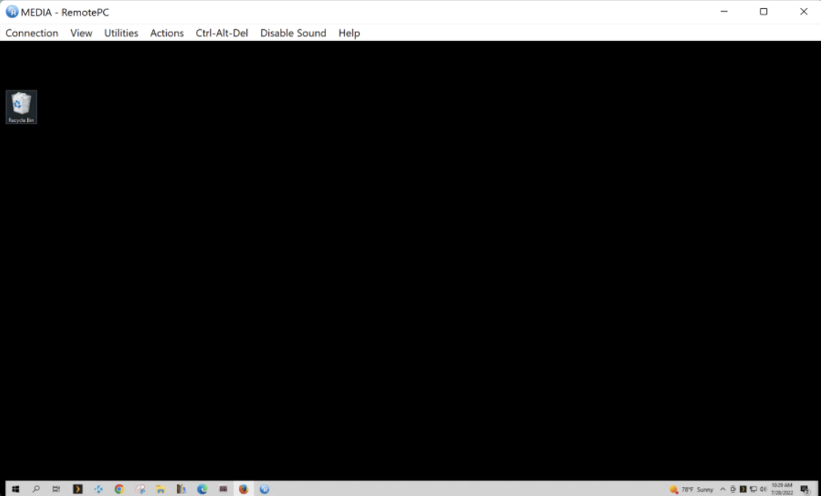Open the Utilities menu
Screen dimensions: 821x496
121,33
